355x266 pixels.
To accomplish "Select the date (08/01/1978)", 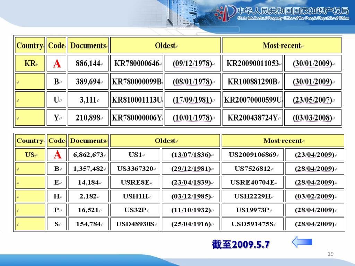I will click(192, 82).
